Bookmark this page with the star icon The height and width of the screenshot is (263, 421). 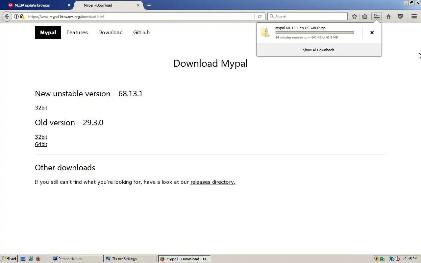(x=355, y=16)
